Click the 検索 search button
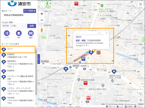The height and width of the screenshot is (108, 145). tap(32, 26)
